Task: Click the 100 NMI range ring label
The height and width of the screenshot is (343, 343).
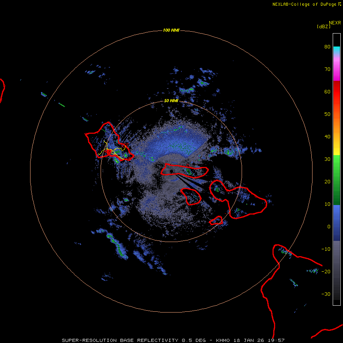Action: pyautogui.click(x=171, y=30)
